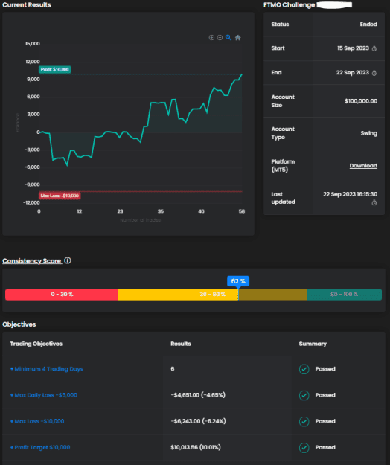Click Passed checkmark for Minimum Trading Days

(304, 369)
